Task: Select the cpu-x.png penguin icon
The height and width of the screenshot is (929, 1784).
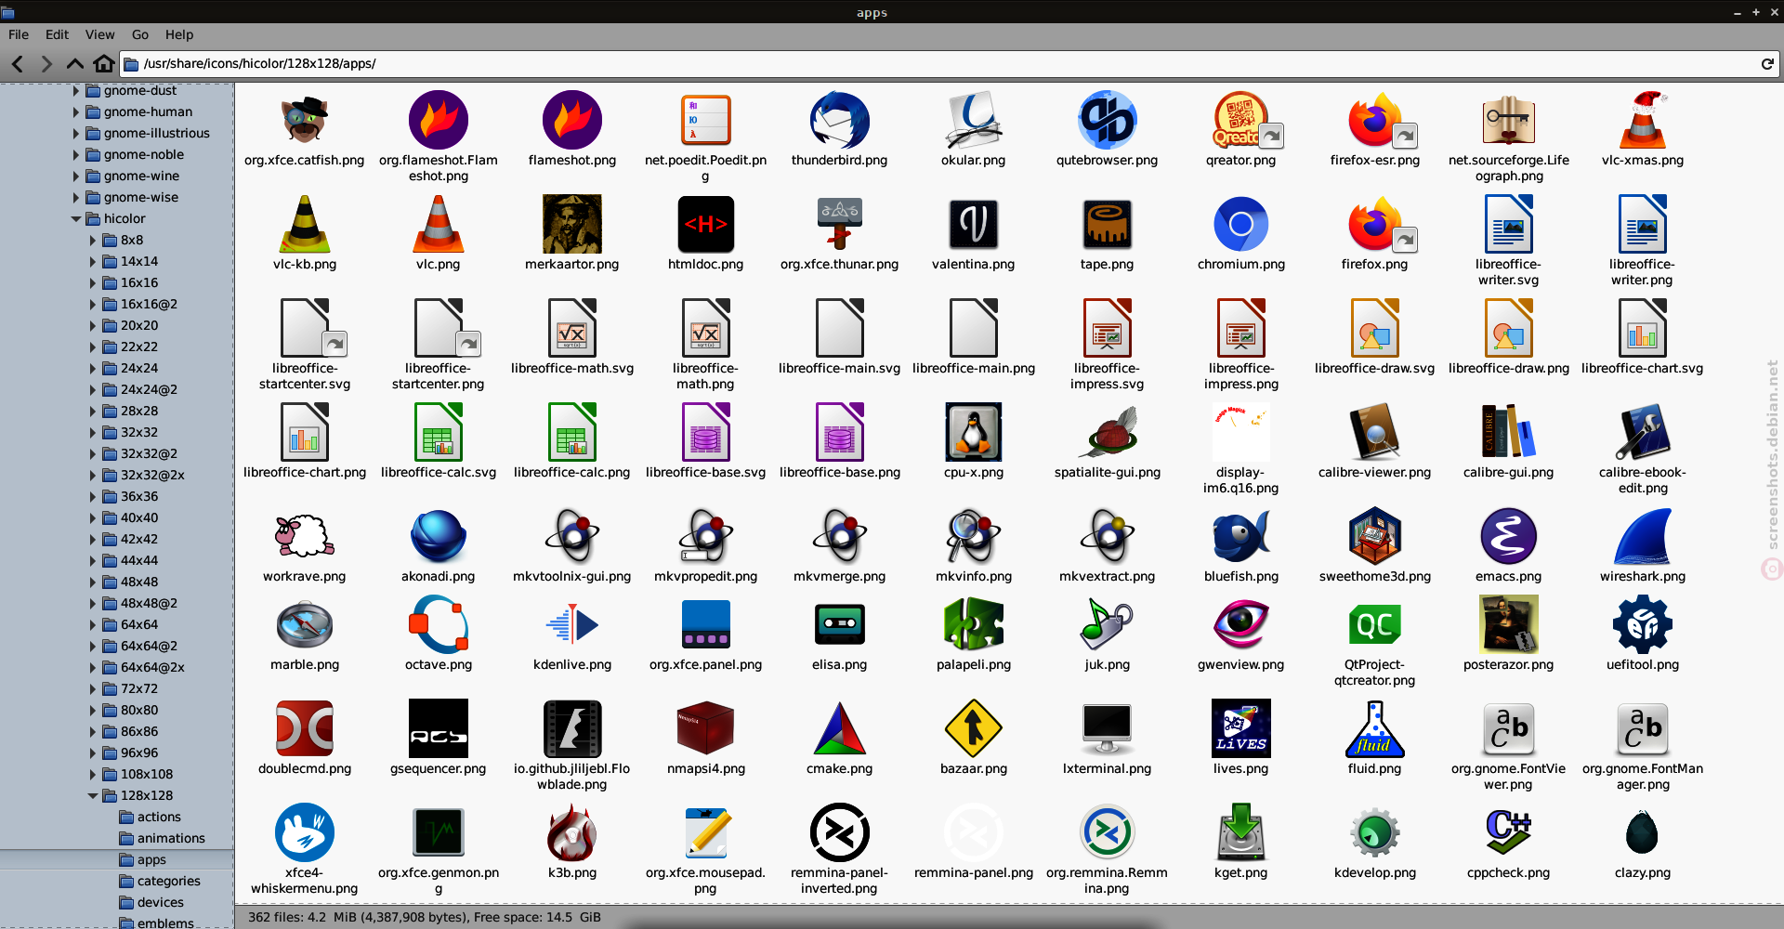Action: click(x=973, y=433)
